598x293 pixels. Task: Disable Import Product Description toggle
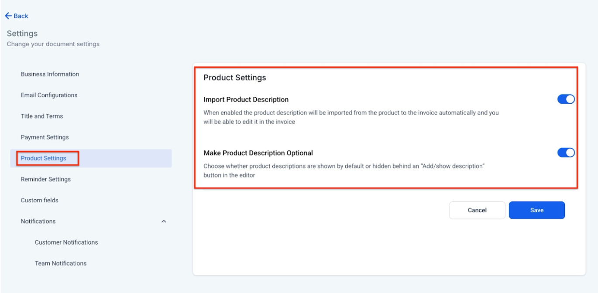[566, 99]
